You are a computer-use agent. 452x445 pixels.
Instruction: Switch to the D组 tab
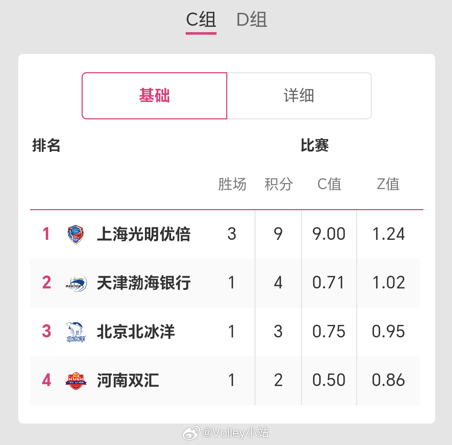coord(252,20)
